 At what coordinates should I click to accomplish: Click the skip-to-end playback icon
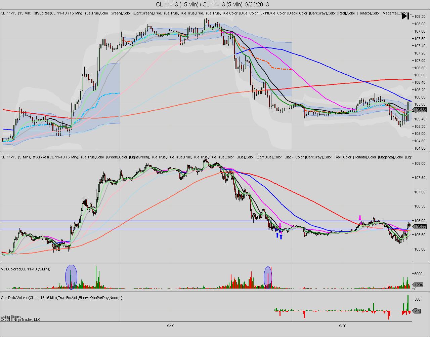[405, 16]
